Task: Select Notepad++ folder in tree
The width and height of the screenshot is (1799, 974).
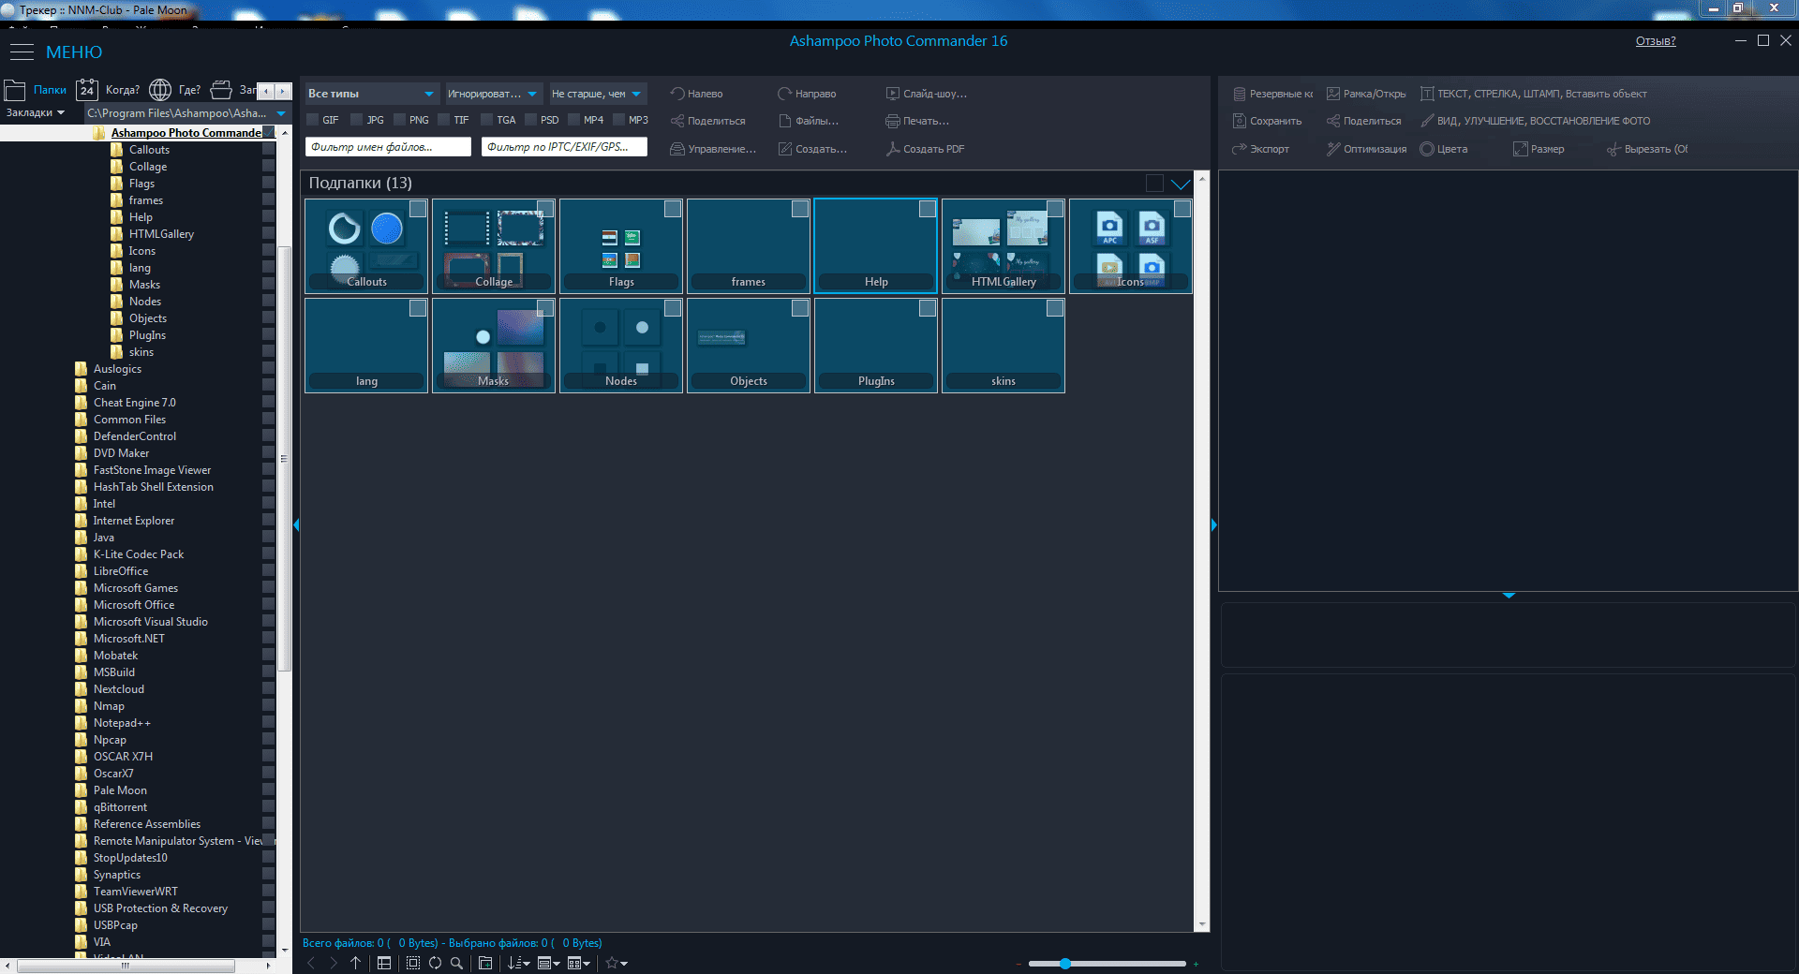Action: [122, 723]
